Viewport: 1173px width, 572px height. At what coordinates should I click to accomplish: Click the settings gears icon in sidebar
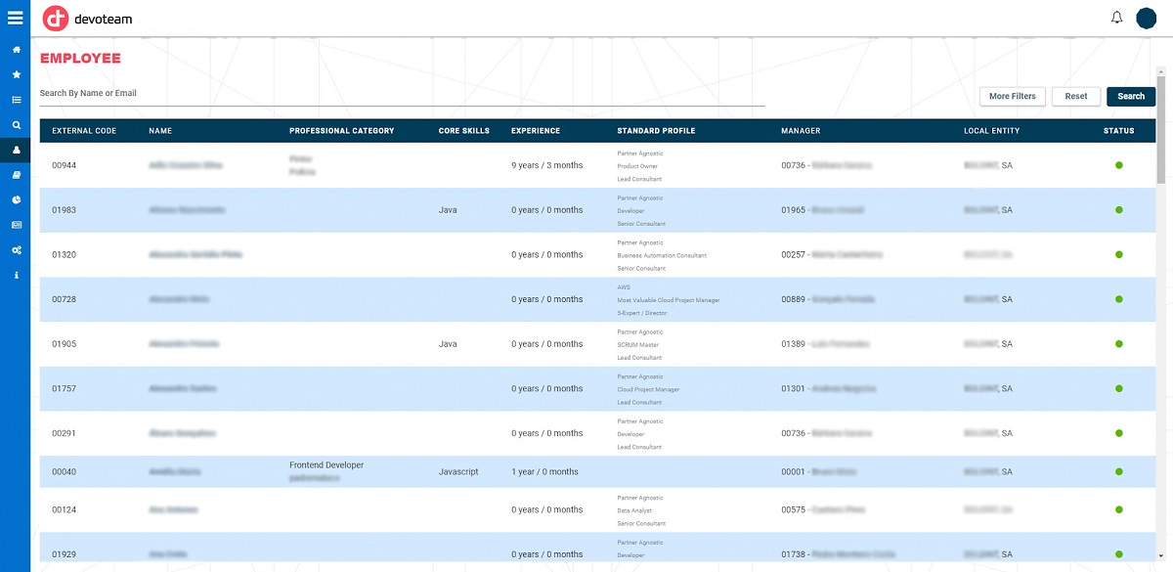pos(16,250)
